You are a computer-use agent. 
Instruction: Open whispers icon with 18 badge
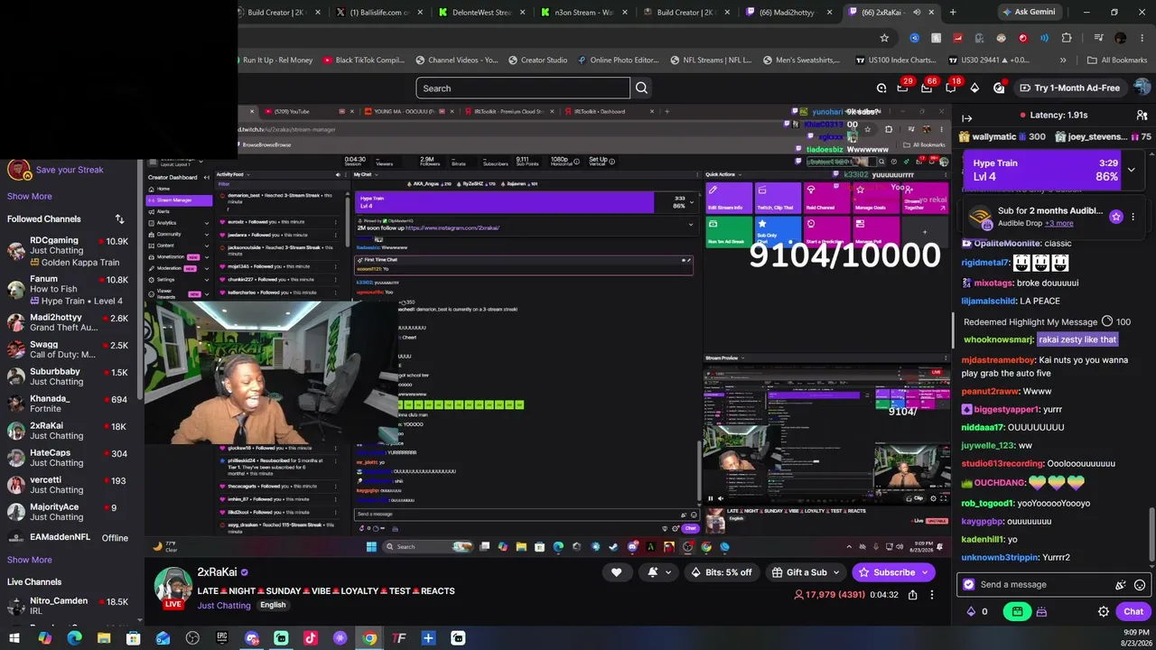point(950,88)
